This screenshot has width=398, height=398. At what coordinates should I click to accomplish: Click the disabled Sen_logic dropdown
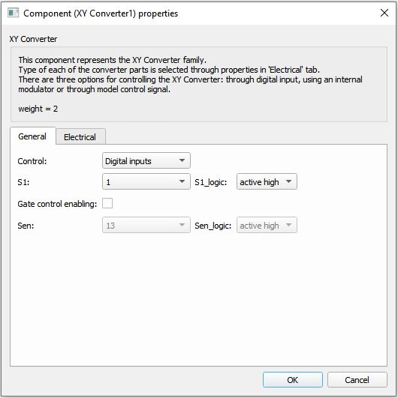click(267, 225)
